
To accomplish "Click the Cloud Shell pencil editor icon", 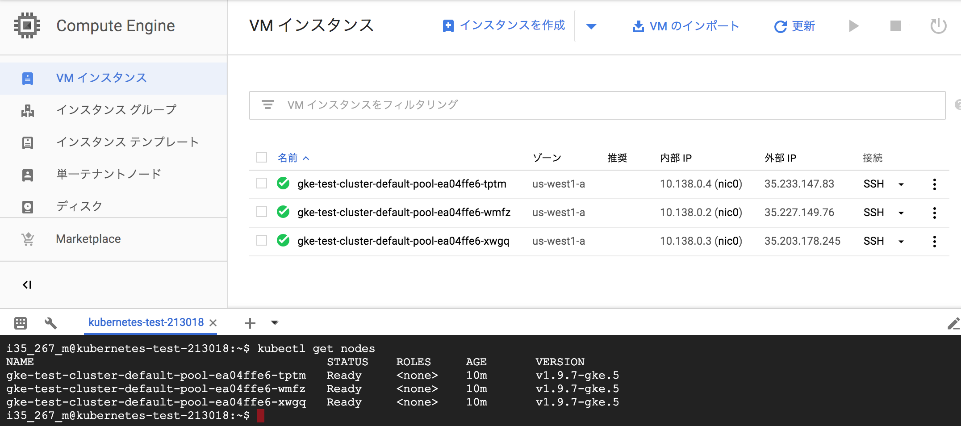I will [x=953, y=323].
